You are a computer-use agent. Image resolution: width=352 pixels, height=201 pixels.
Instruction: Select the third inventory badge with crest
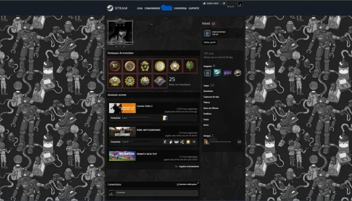[x=145, y=66]
